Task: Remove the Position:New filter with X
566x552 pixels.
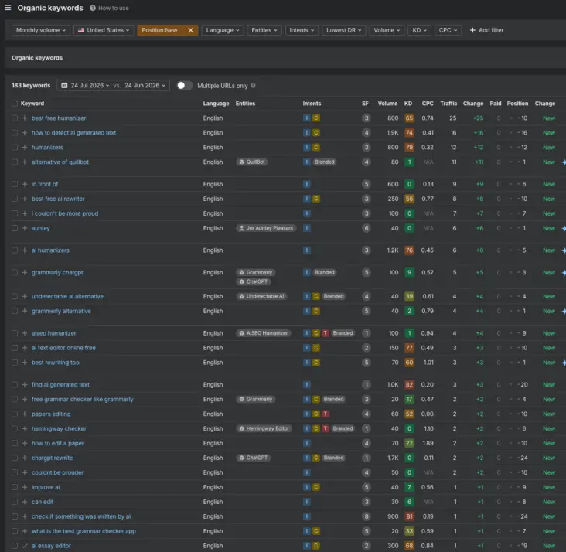Action: [190, 30]
